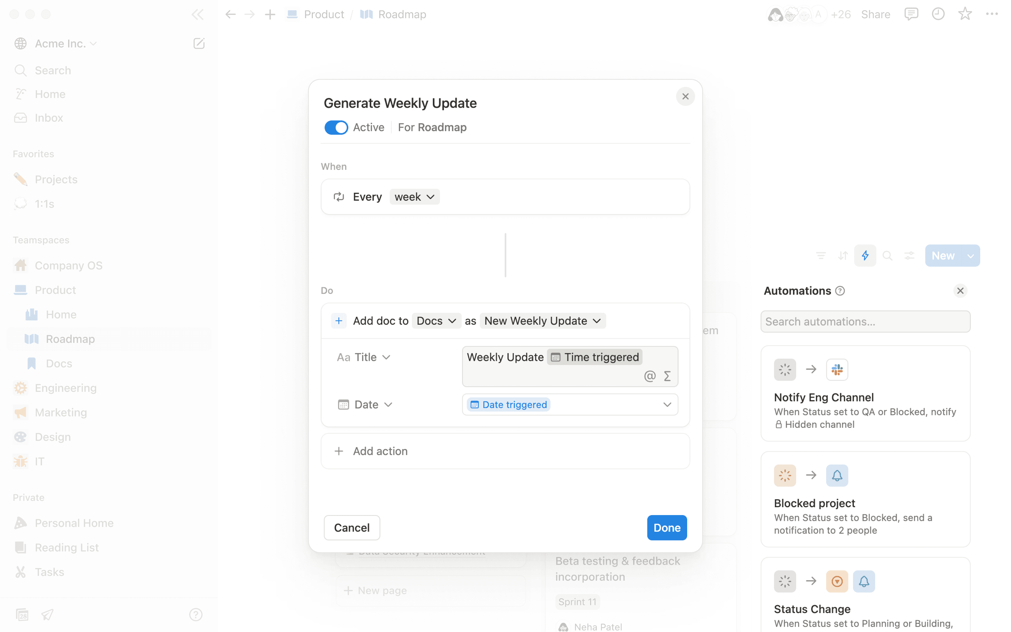This screenshot has width=1011, height=632.
Task: Open Projects in Favorites
Action: (109, 179)
